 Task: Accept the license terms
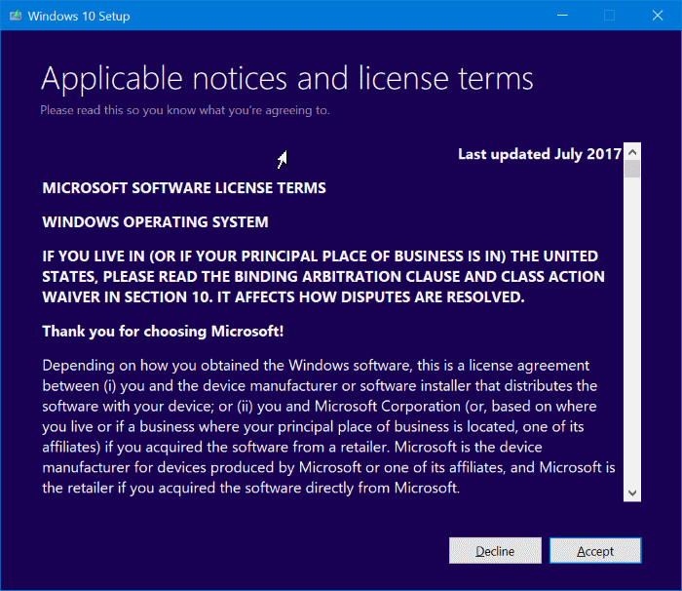click(x=594, y=551)
